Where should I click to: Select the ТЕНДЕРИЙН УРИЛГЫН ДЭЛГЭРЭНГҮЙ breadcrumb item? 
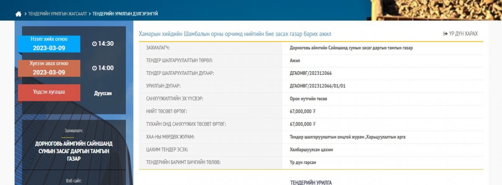[x=125, y=14]
